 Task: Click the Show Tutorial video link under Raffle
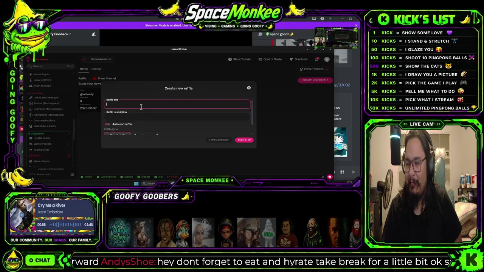[x=104, y=79]
